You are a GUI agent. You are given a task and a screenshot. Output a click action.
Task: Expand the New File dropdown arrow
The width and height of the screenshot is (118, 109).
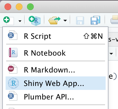tap(20, 21)
